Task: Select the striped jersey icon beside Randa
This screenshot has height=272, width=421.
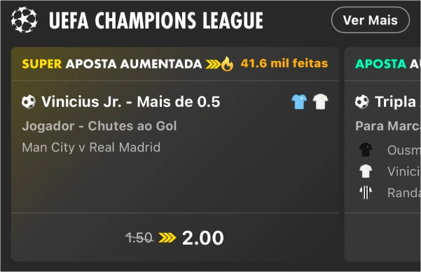Action: point(366,192)
